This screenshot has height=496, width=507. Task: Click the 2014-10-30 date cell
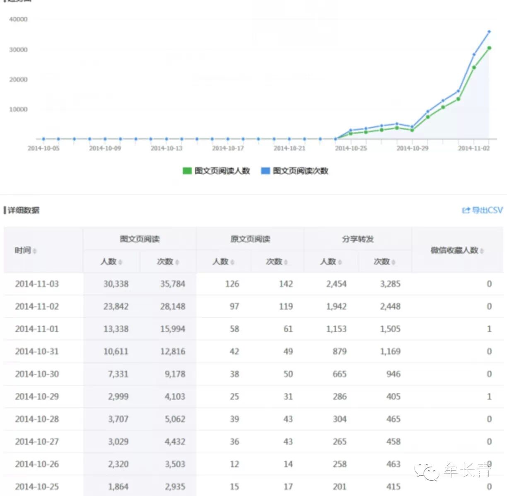[x=37, y=374]
